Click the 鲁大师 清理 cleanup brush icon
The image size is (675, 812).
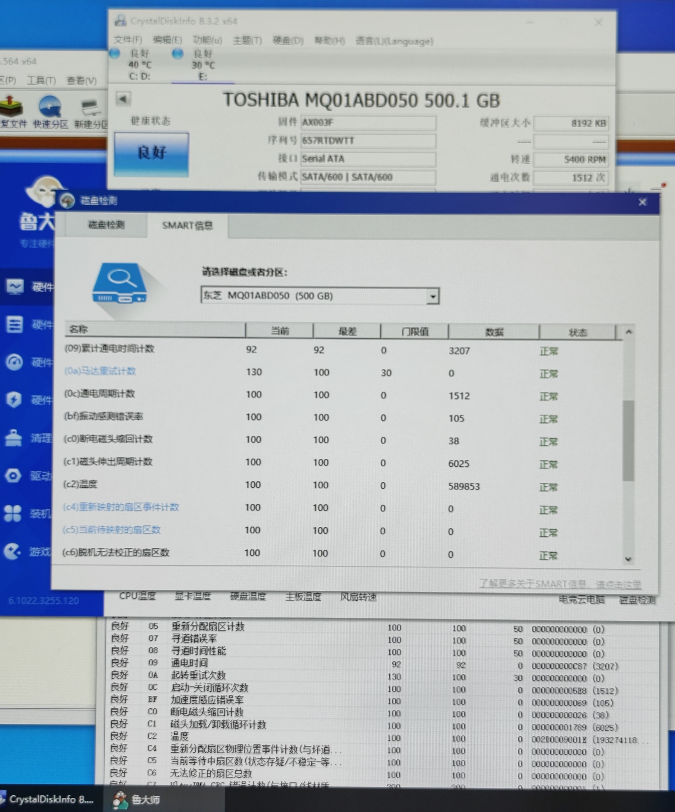point(14,438)
